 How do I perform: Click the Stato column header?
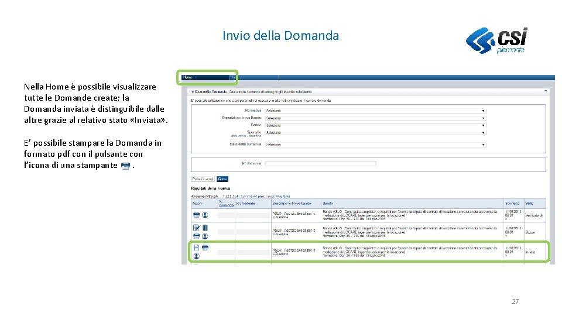[529, 204]
